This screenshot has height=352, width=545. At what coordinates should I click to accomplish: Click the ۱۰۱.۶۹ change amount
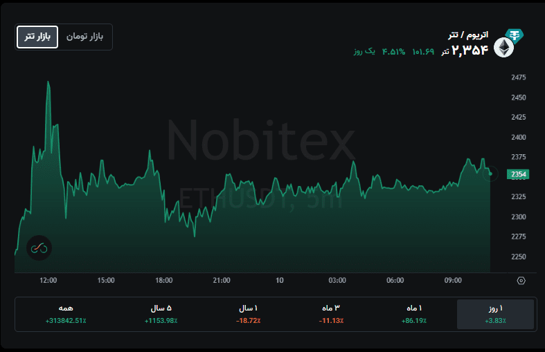(x=423, y=52)
